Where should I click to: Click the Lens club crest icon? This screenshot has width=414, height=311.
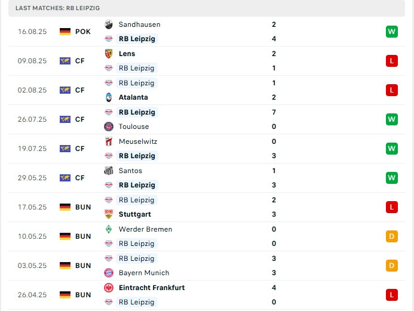tap(109, 54)
